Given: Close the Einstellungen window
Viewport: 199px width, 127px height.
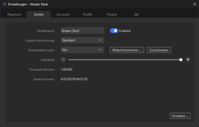Looking at the screenshot, I should pyautogui.click(x=194, y=4).
